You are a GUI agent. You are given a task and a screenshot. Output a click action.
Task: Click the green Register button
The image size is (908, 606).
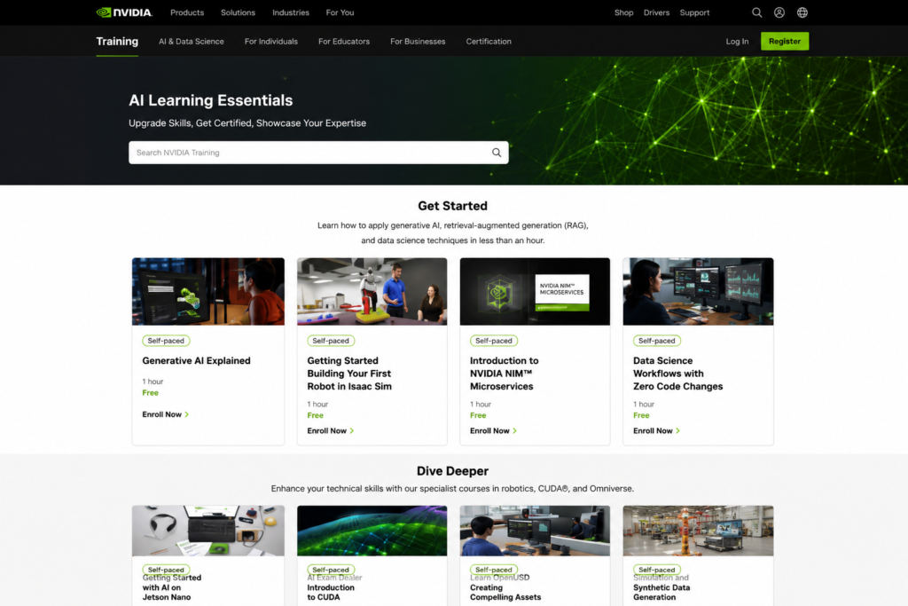[x=785, y=41]
